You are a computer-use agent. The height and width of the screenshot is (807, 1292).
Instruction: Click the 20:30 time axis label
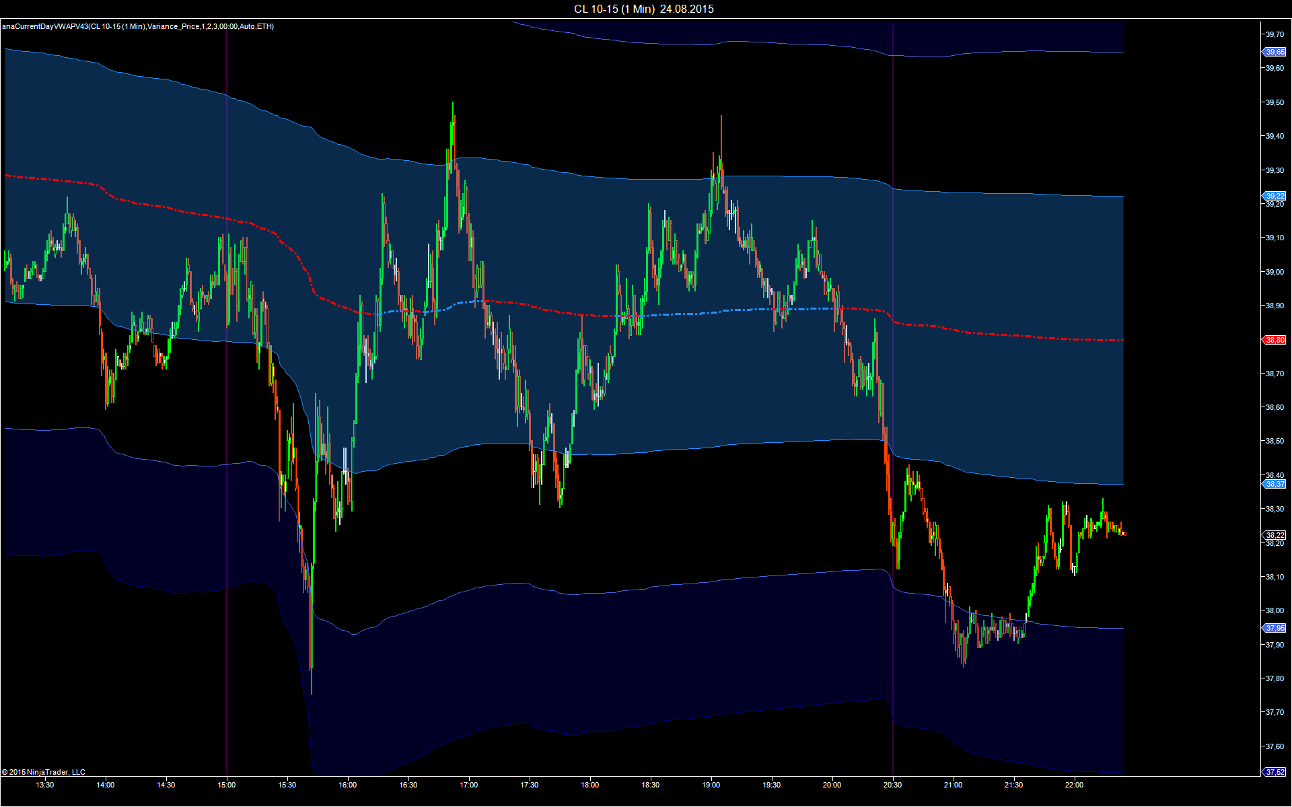point(892,785)
